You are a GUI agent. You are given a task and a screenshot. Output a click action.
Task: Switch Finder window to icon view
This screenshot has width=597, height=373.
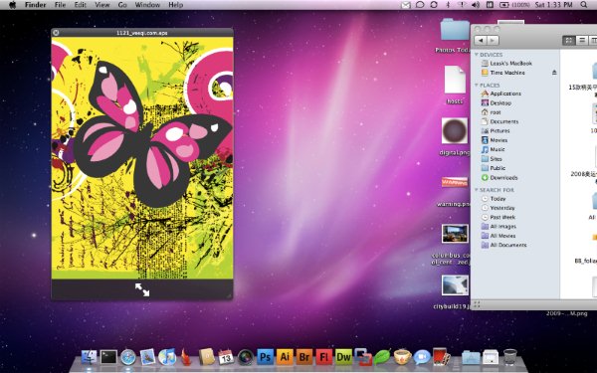569,41
